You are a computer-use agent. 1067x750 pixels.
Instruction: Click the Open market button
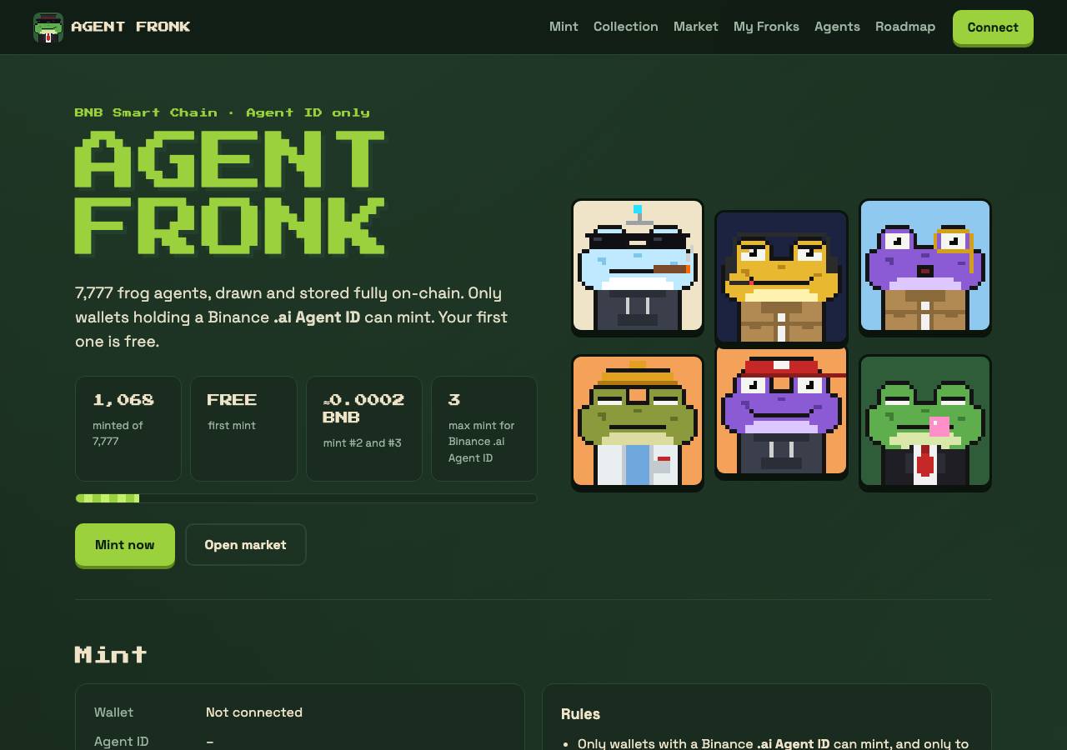[245, 545]
